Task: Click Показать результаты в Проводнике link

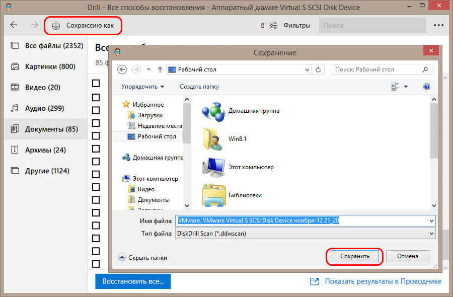Action: (383, 281)
